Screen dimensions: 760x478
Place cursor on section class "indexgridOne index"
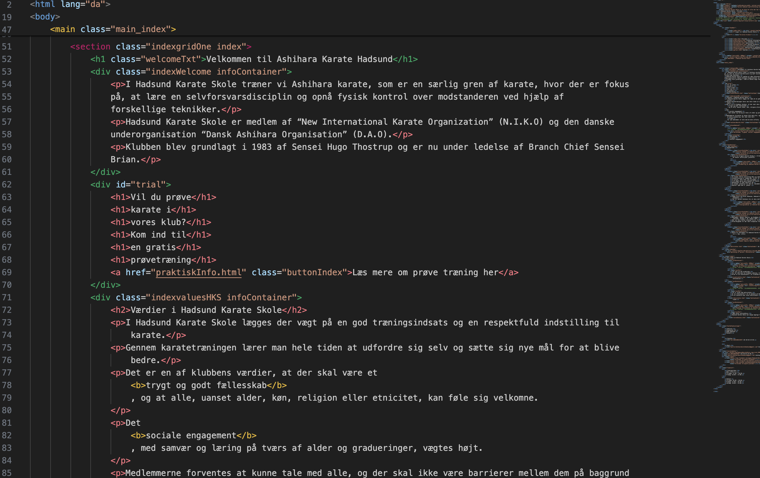point(161,47)
